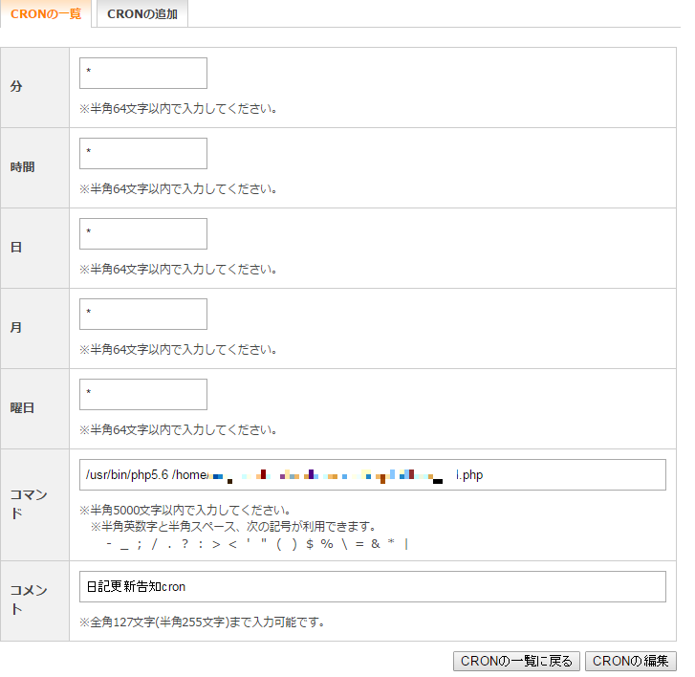
Task: Select the 日 (day) input field
Action: (x=143, y=233)
